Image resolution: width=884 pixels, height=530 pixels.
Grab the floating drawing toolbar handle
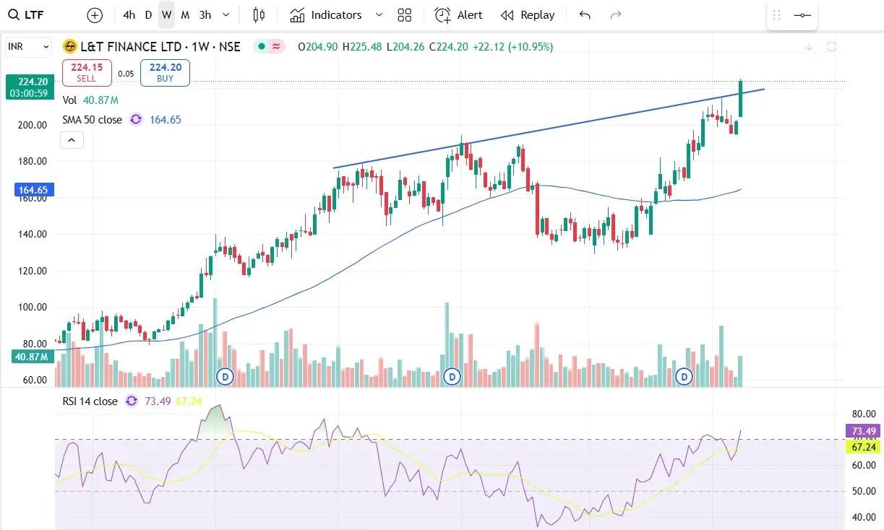point(777,14)
